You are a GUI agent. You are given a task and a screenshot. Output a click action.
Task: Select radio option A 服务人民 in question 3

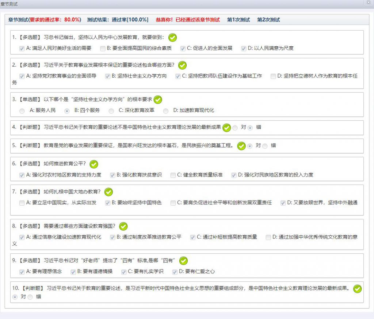coord(22,110)
